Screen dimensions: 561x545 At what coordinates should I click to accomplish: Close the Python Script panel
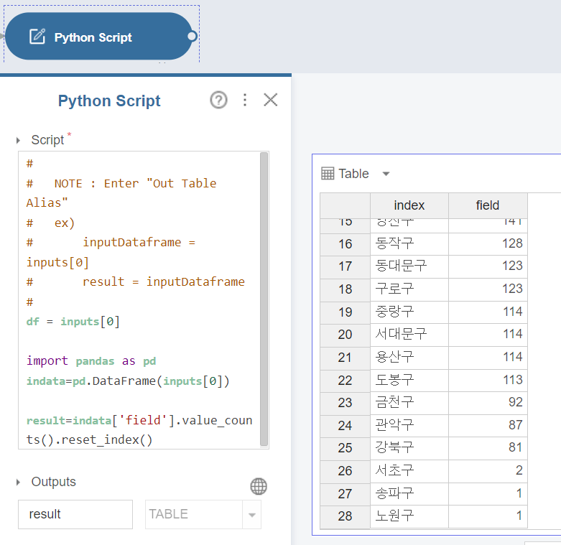(x=271, y=100)
